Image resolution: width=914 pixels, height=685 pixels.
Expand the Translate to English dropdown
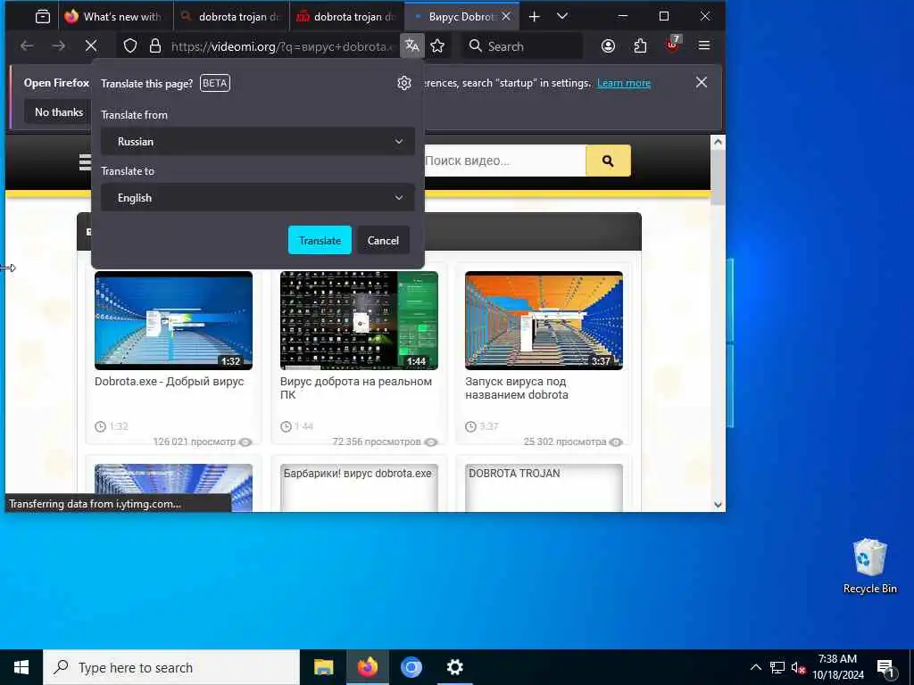tap(258, 198)
